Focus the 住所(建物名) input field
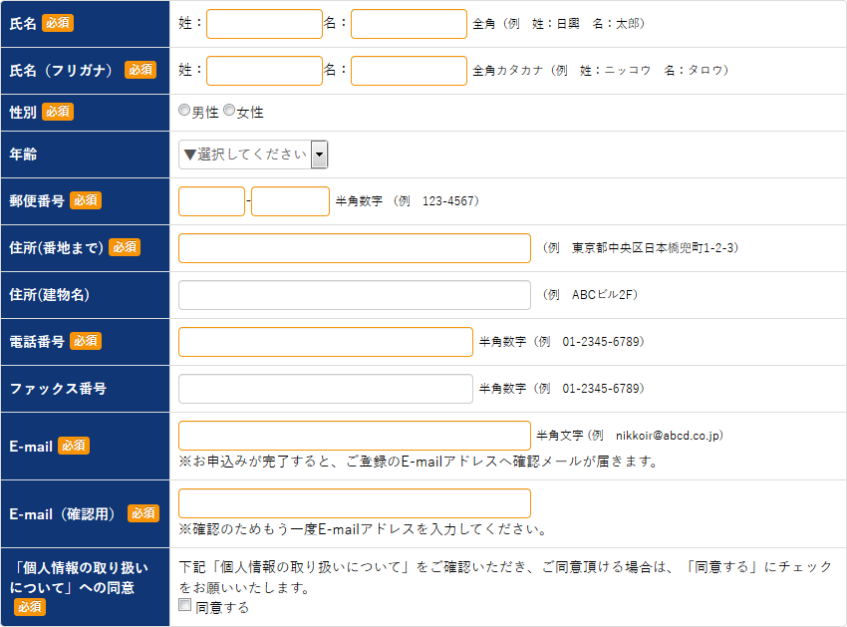This screenshot has width=847, height=627. [x=355, y=295]
